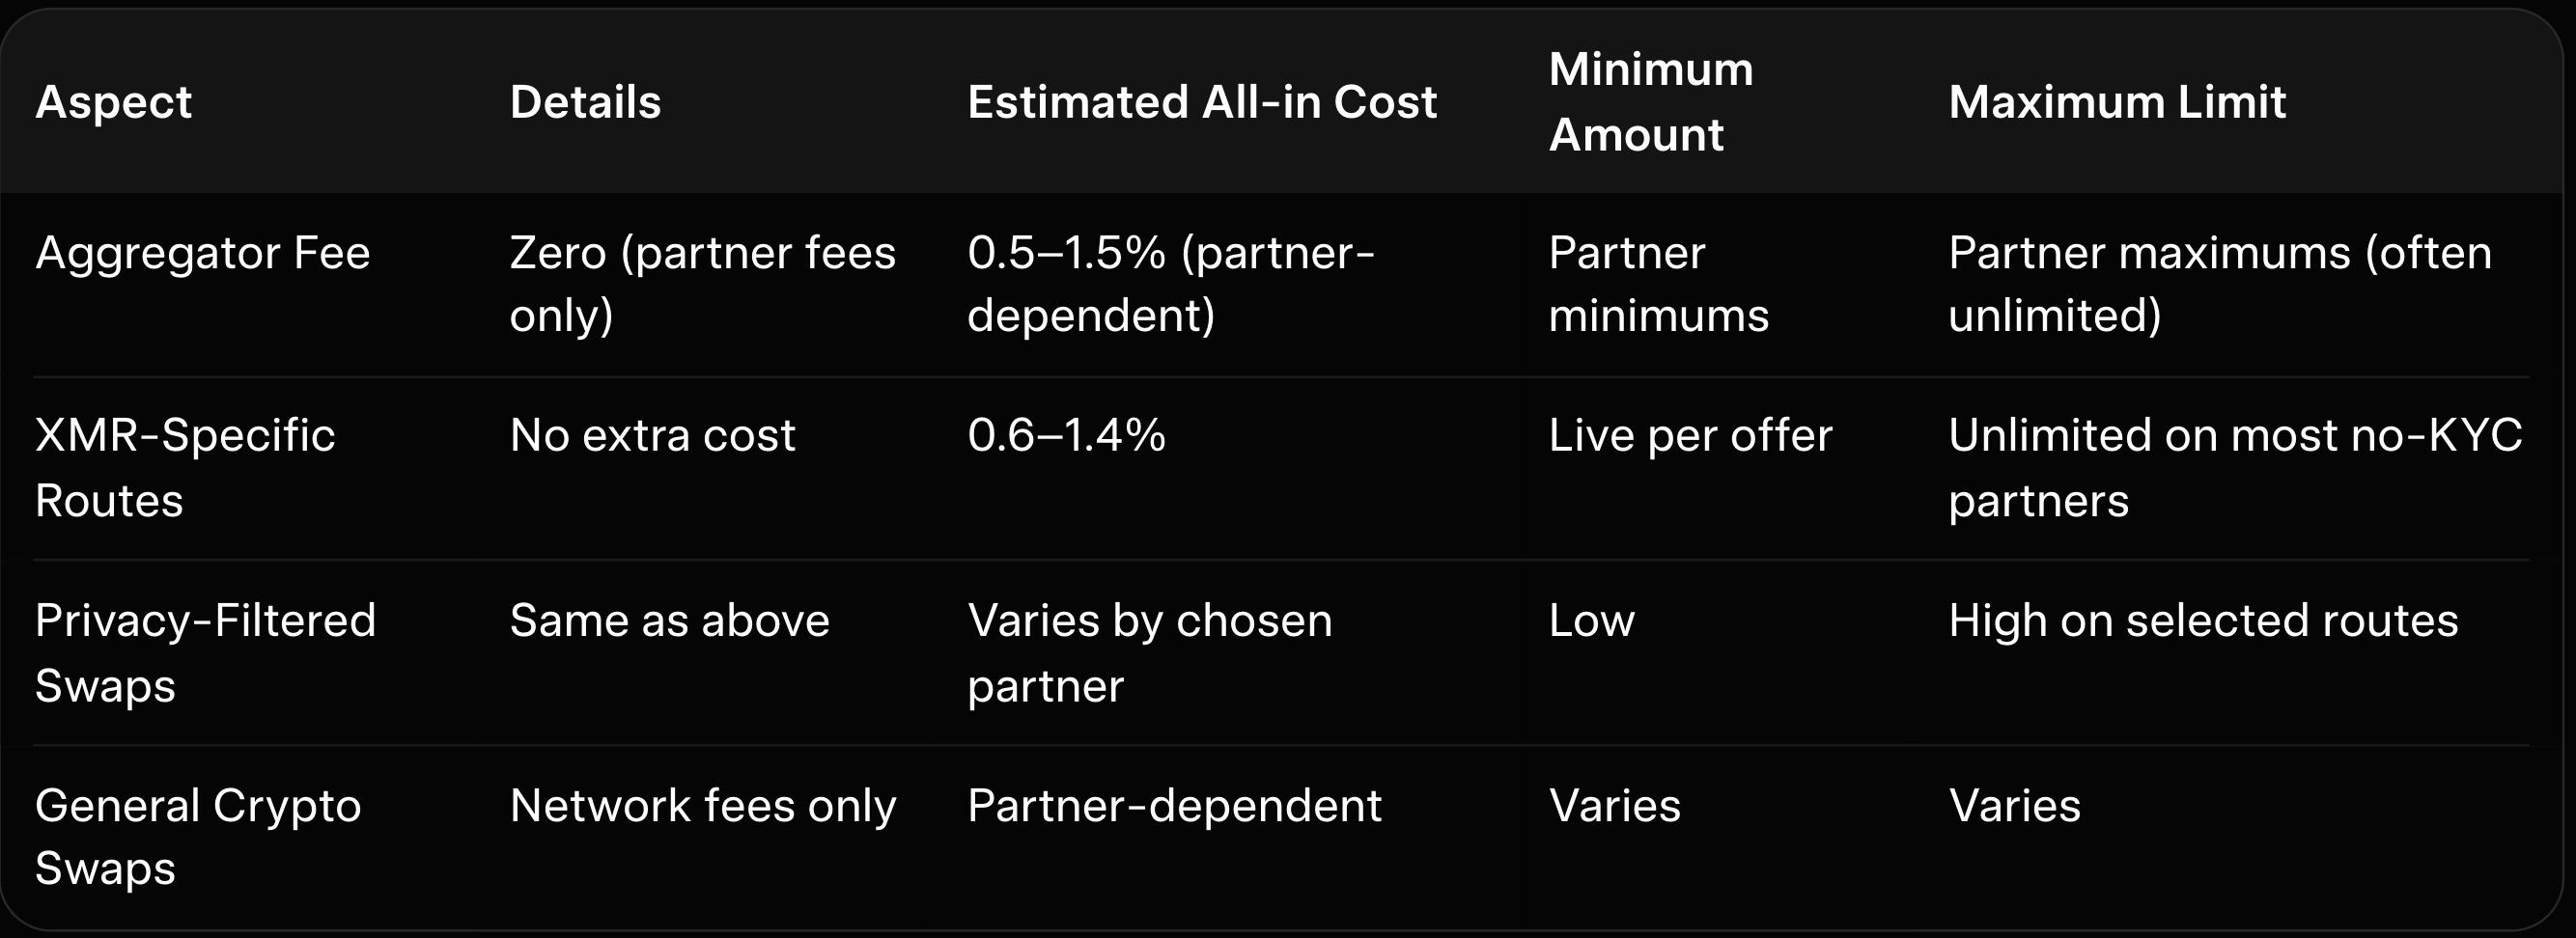2576x938 pixels.
Task: Click the "Live per offer" cell
Action: coord(1690,436)
